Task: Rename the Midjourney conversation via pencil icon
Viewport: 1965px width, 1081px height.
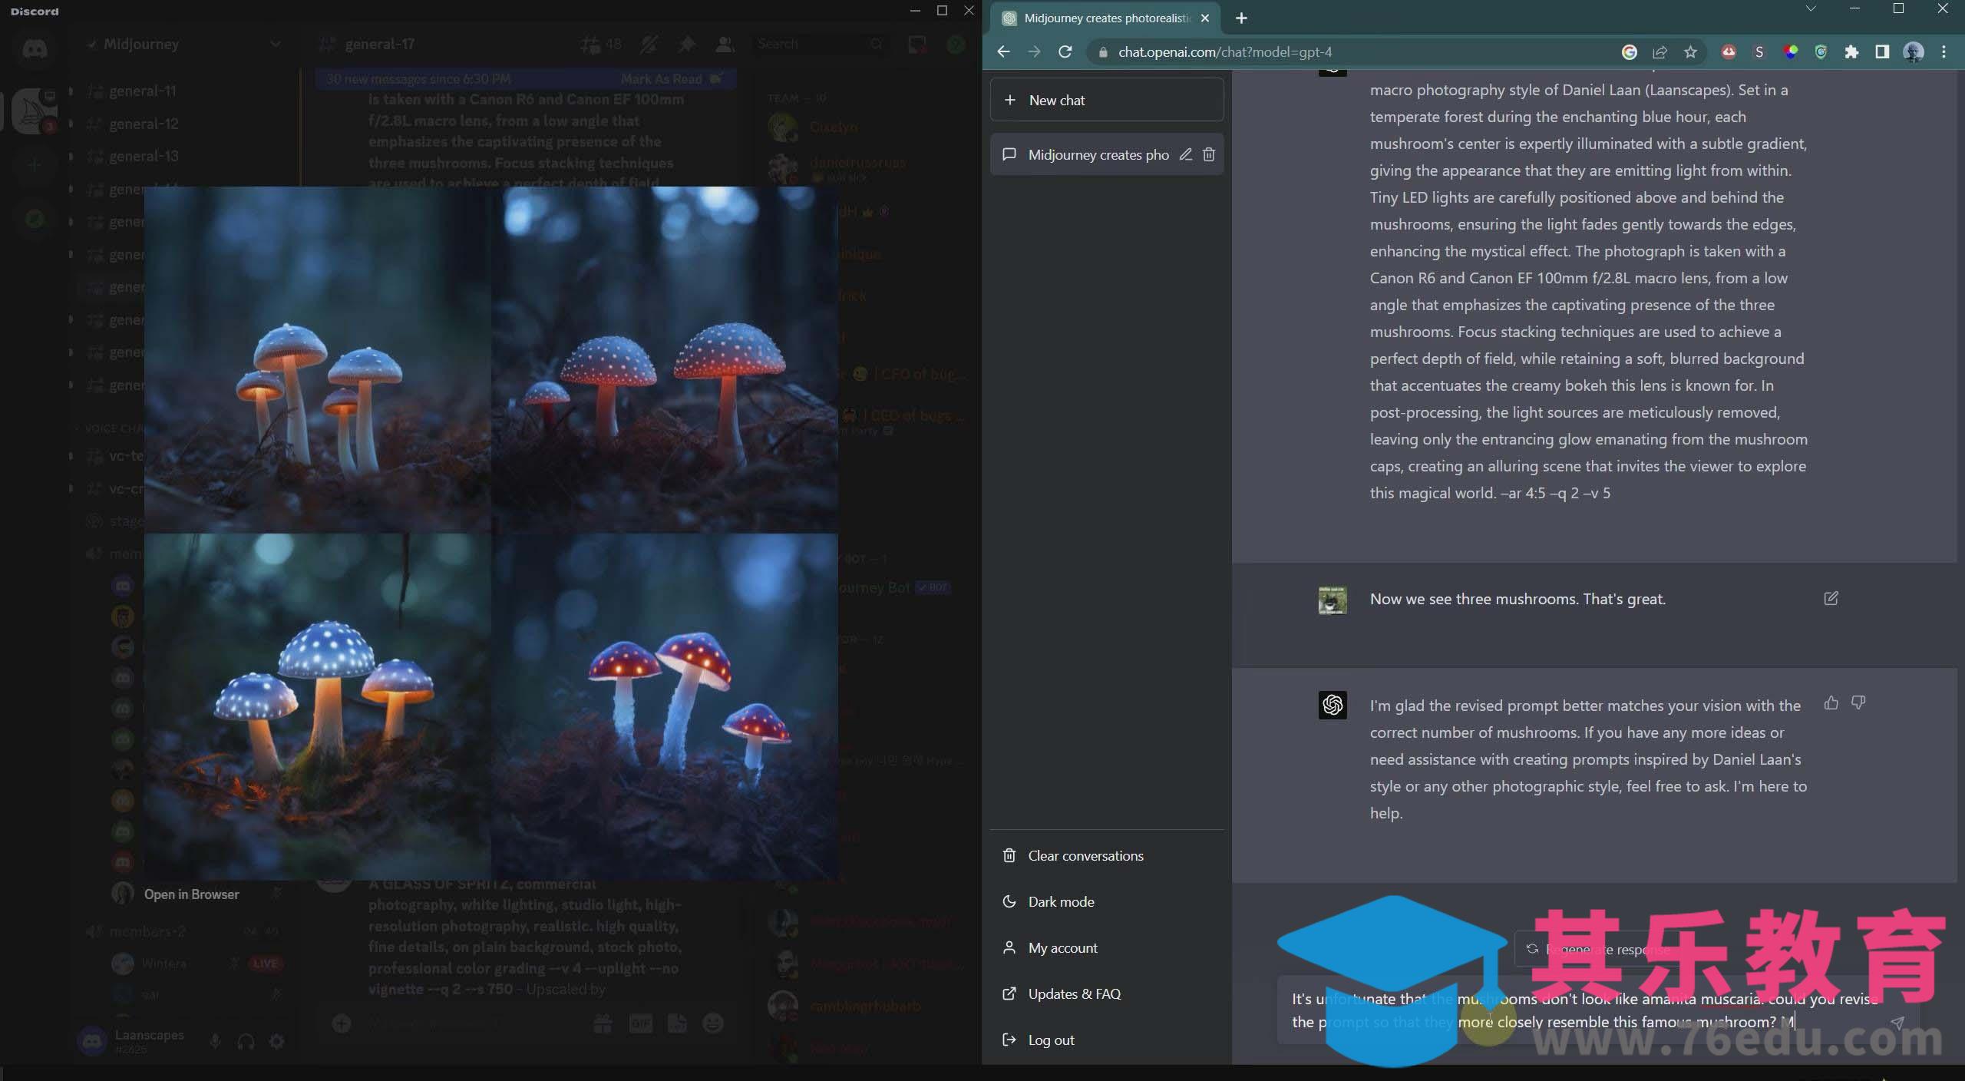Action: [x=1185, y=154]
